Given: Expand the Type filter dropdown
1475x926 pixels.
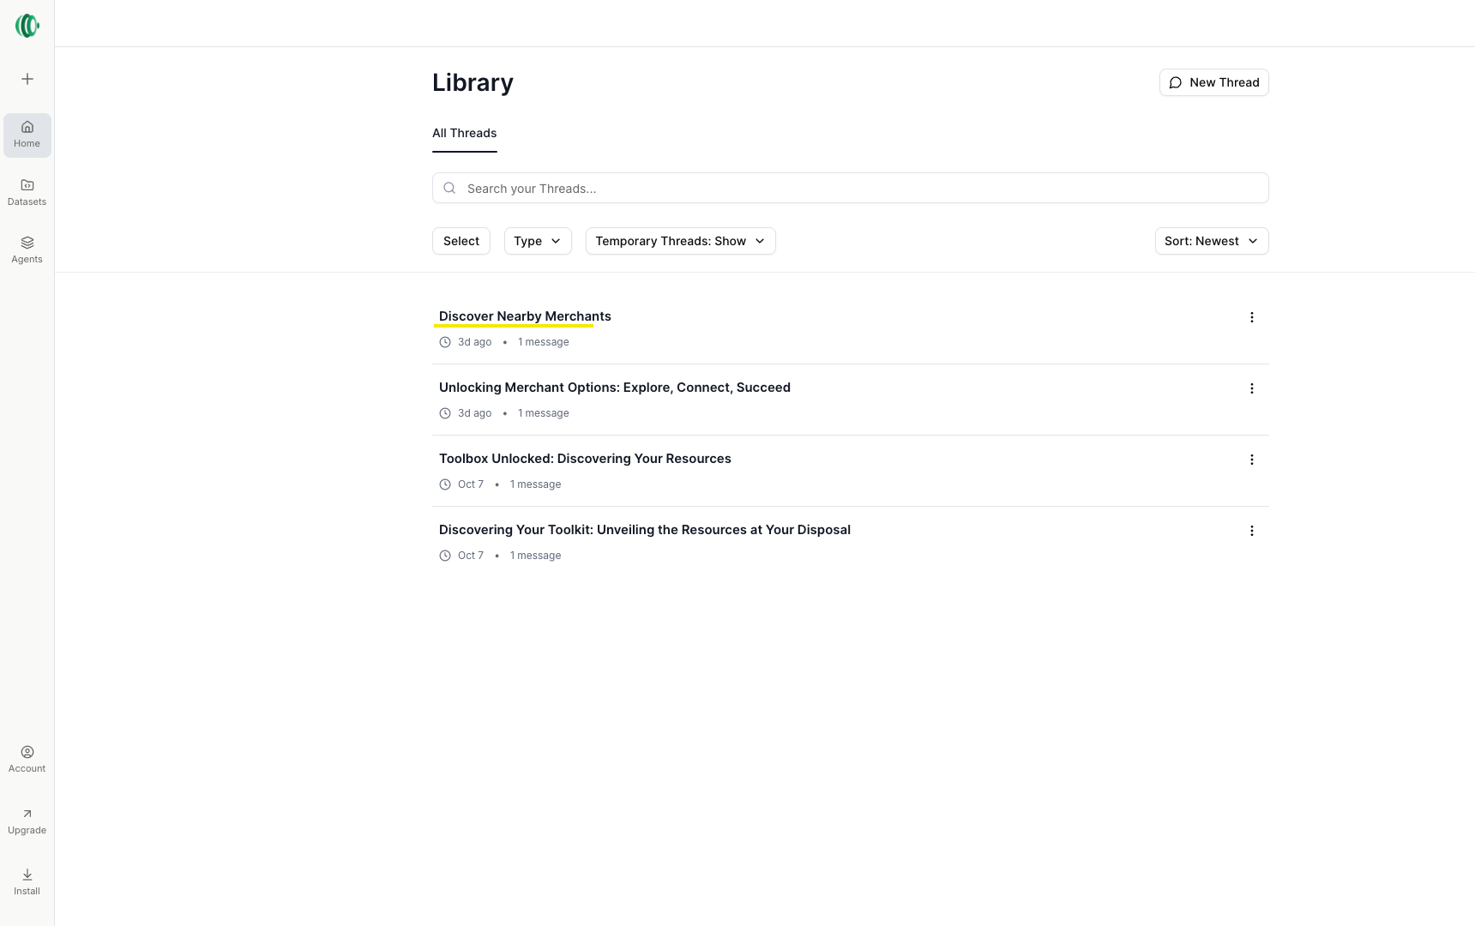Looking at the screenshot, I should click(538, 241).
